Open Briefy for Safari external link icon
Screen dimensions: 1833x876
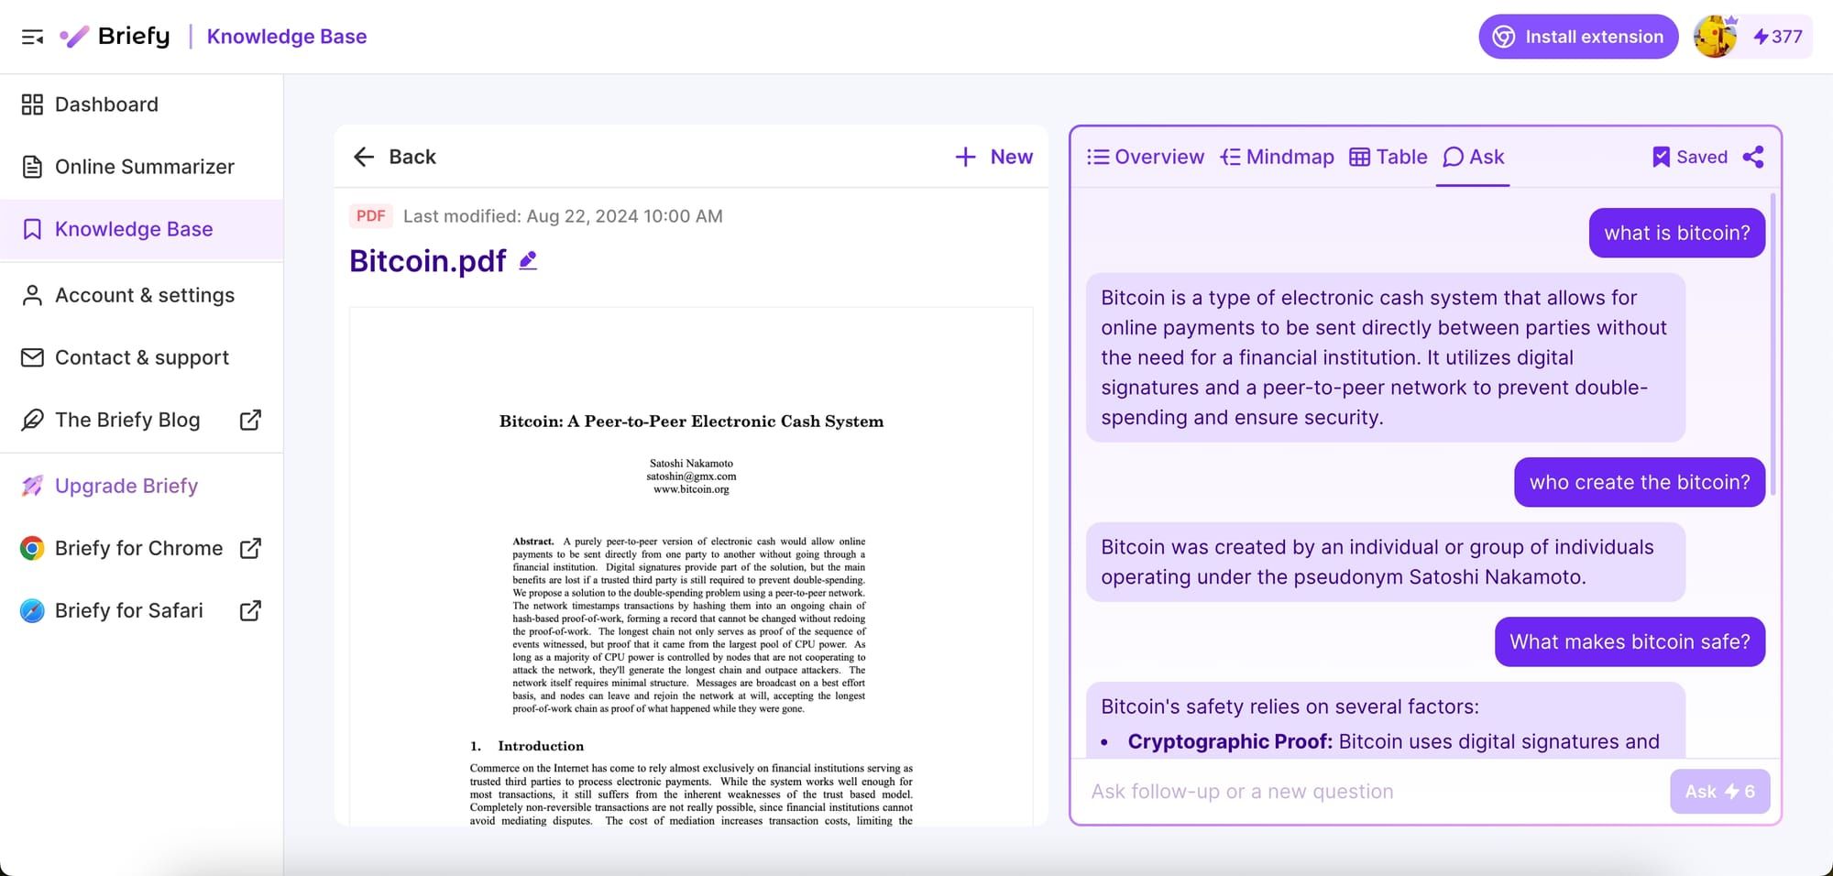click(x=249, y=610)
